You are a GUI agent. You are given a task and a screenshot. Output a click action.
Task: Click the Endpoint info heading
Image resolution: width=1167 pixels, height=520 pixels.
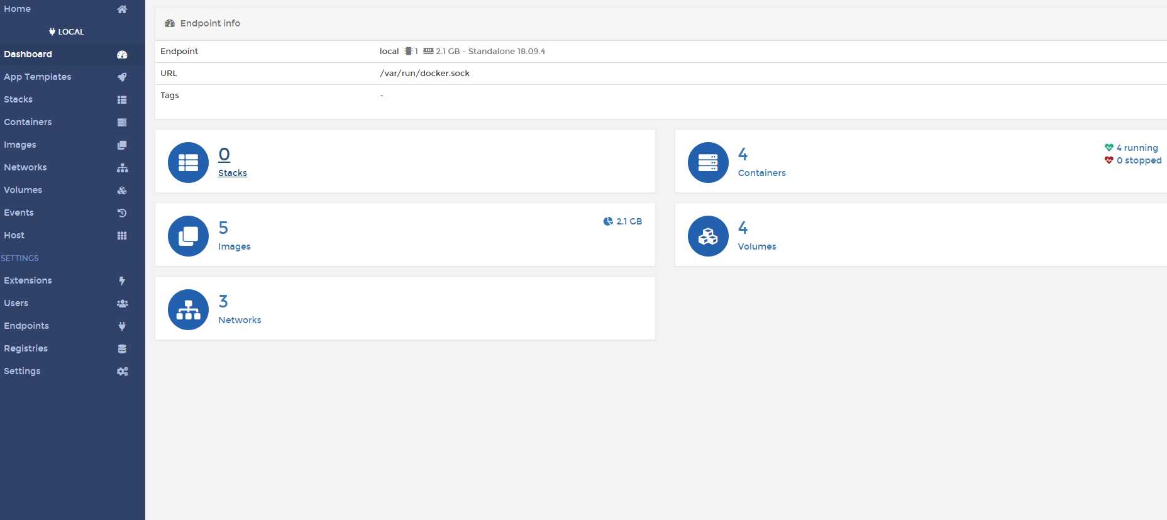[210, 23]
